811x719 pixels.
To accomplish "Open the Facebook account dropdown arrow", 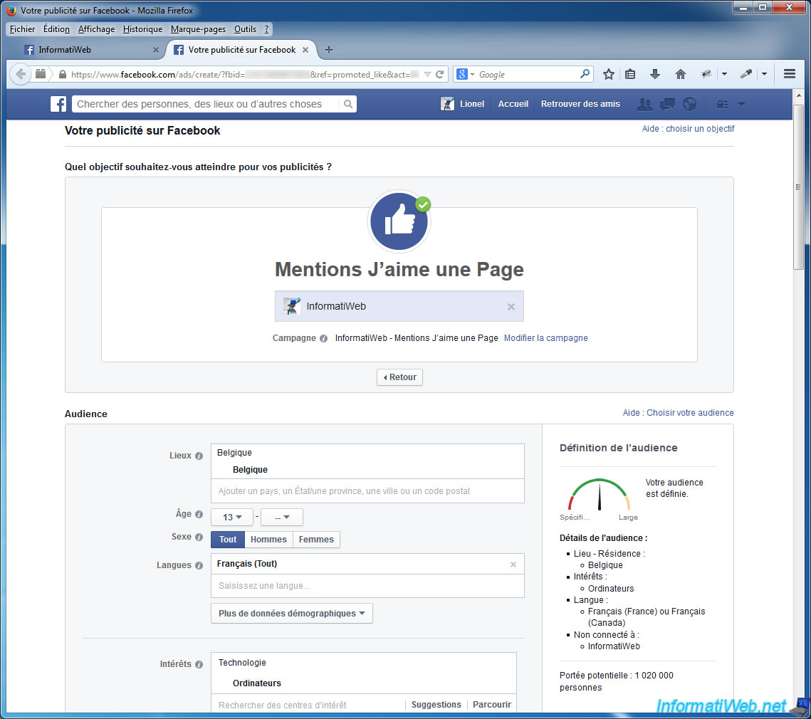I will [741, 105].
